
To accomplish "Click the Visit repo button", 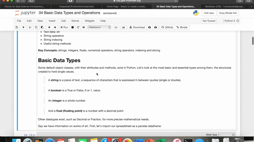I will (209, 13).
